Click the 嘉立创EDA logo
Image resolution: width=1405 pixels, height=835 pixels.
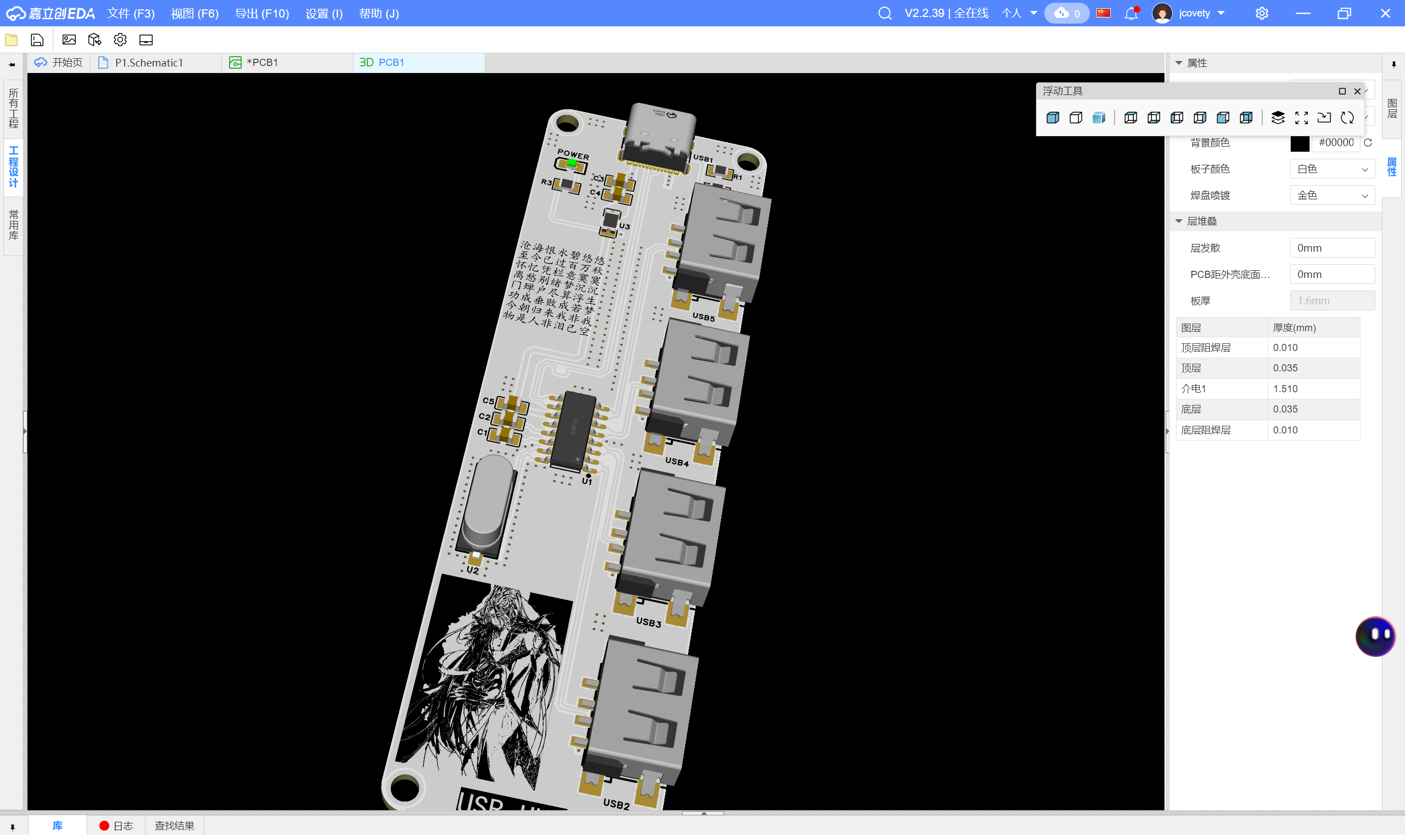(51, 14)
